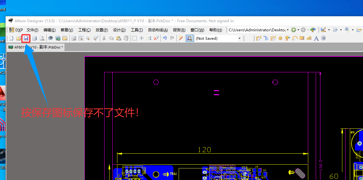Expand the (Not Saved) view dropdown
Viewport: 363px width, 180px height.
(x=239, y=39)
